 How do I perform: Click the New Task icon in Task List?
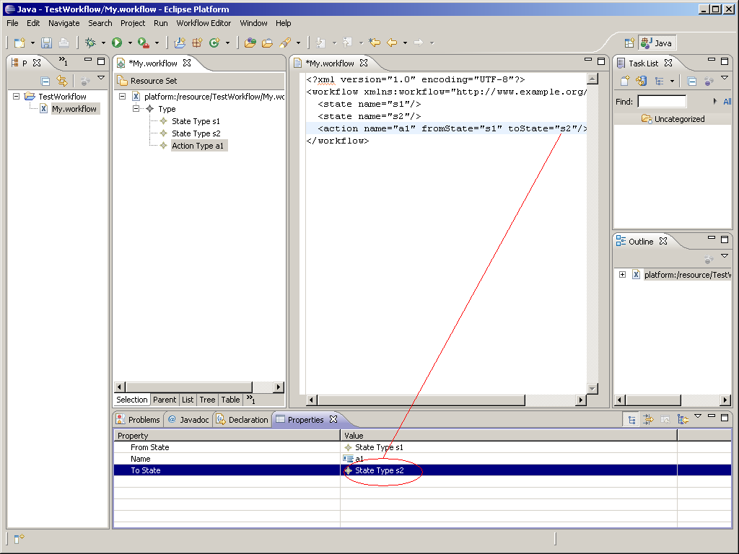click(x=624, y=81)
